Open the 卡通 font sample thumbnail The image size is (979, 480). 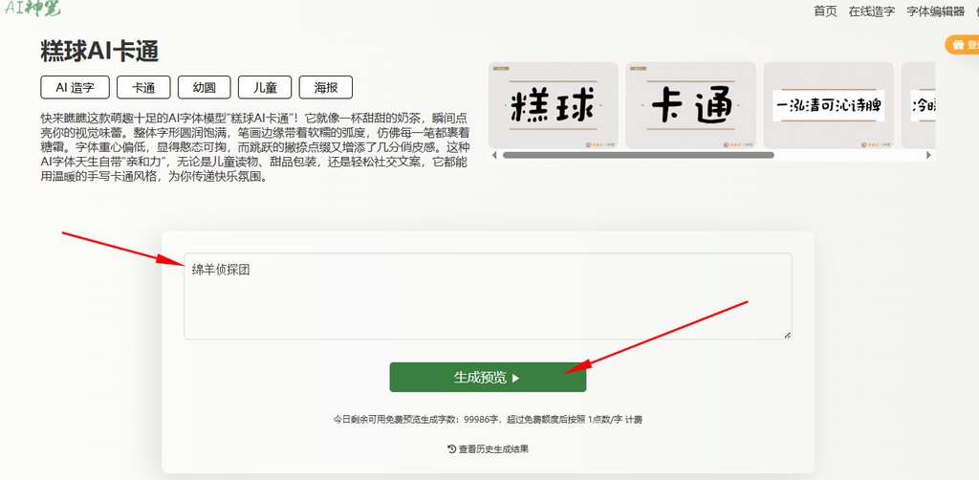690,105
